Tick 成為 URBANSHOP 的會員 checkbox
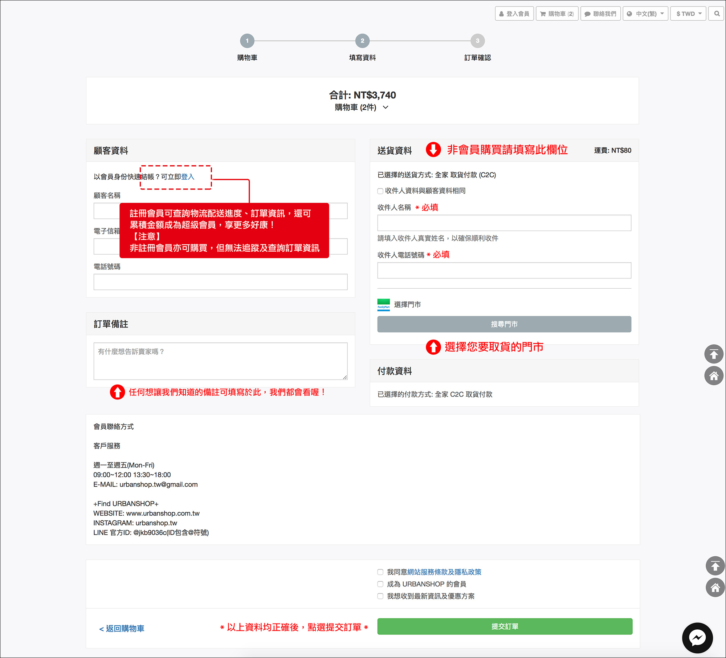The height and width of the screenshot is (658, 726). click(x=380, y=584)
